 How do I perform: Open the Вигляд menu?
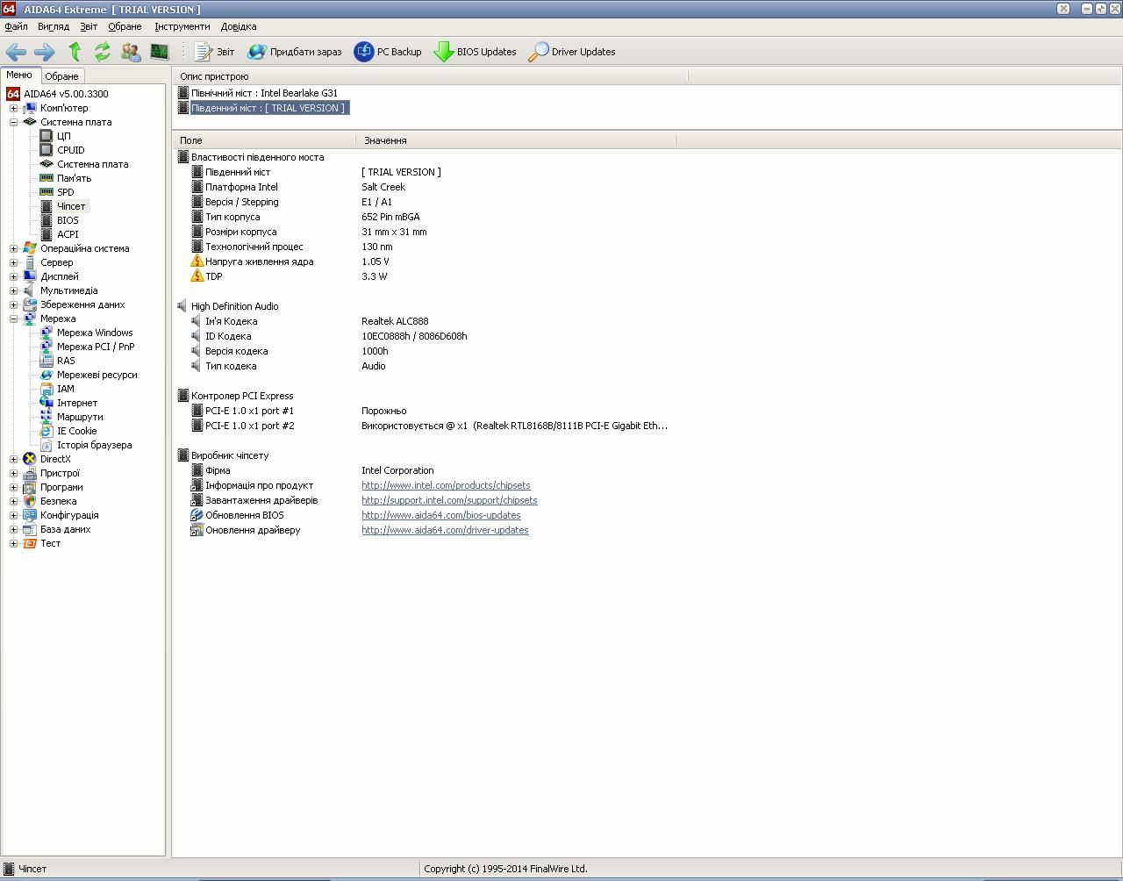click(x=54, y=26)
